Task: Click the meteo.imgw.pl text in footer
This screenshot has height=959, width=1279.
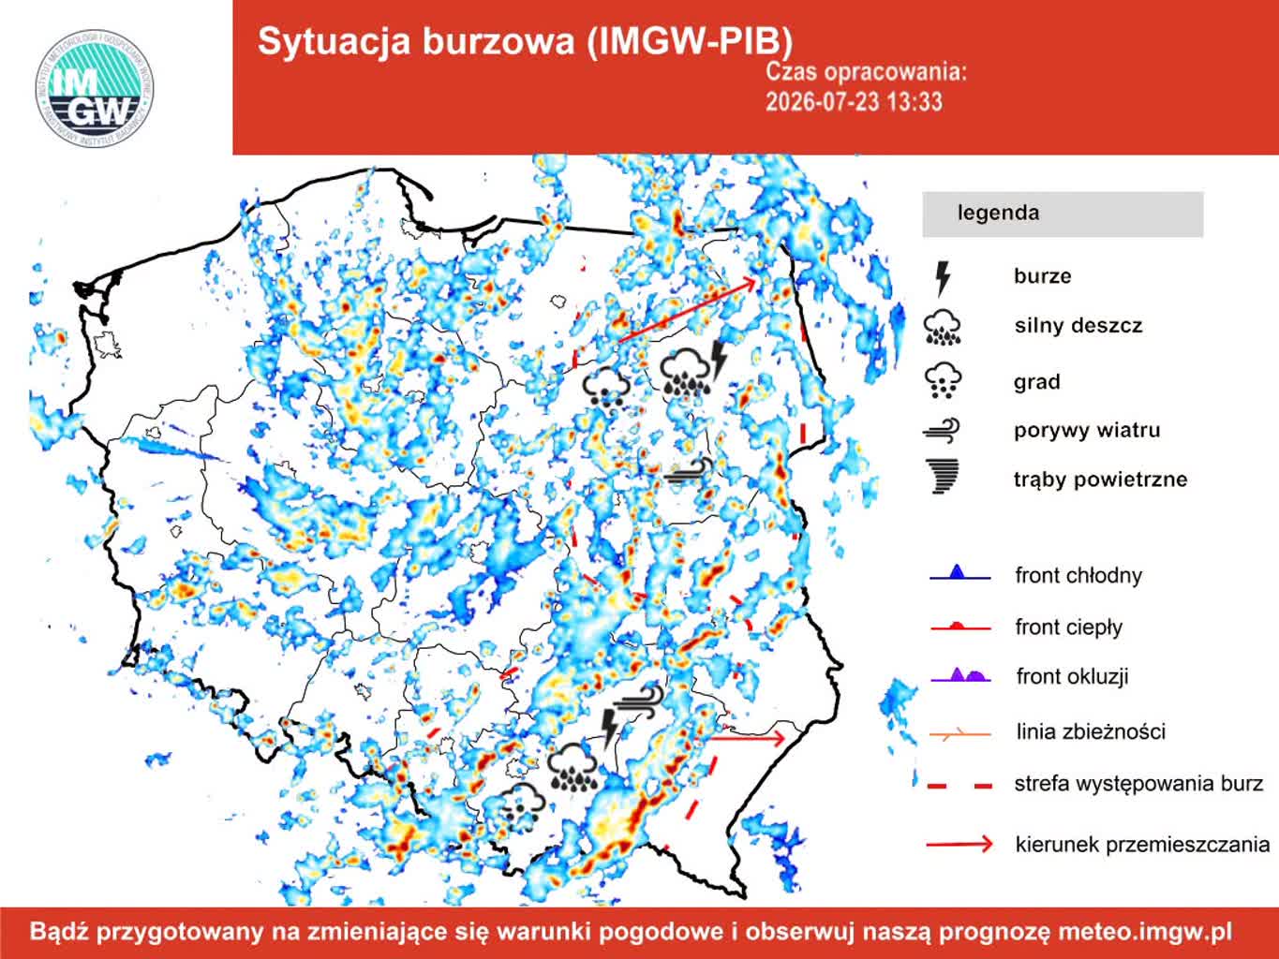Action: pos(1145,932)
